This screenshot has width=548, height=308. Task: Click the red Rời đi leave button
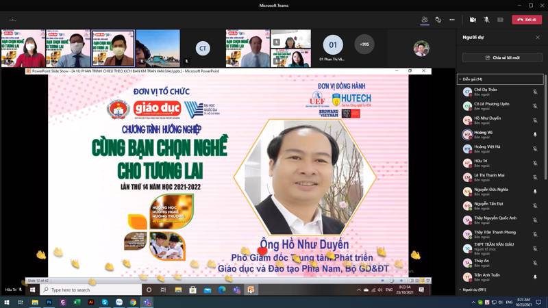pyautogui.click(x=527, y=20)
